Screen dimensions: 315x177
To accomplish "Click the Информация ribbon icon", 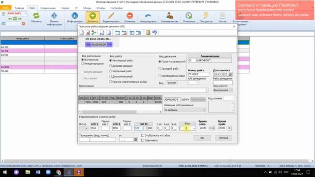I will (x=75, y=16).
